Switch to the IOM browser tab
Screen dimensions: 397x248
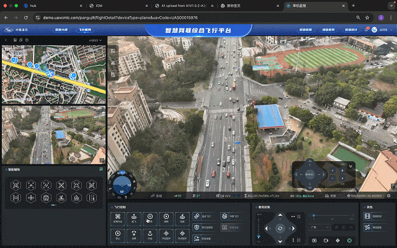click(x=99, y=5)
